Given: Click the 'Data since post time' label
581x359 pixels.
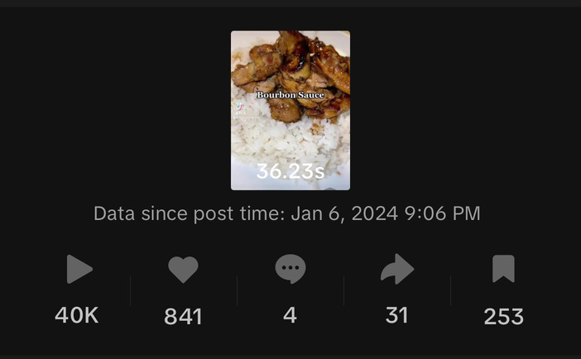Looking at the screenshot, I should (x=190, y=213).
